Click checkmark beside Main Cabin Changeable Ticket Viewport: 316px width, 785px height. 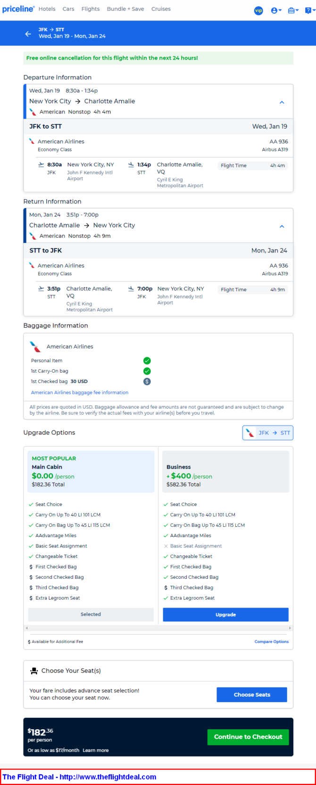coord(31,557)
